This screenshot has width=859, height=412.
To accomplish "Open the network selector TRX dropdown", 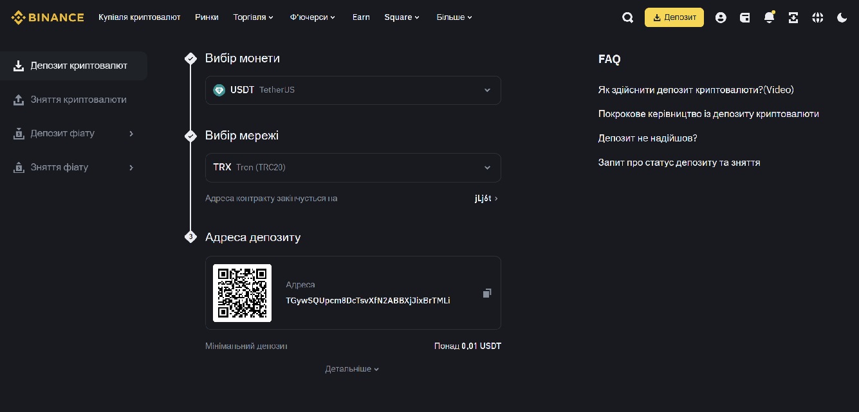I will (x=353, y=167).
